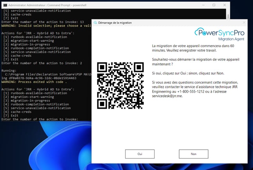Click last '[5] service-unavailable-notification' line
The height and width of the screenshot is (170, 253).
point(37,108)
